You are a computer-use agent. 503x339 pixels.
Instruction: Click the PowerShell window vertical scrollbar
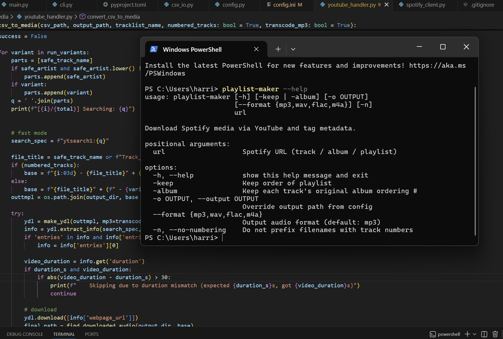[475, 161]
